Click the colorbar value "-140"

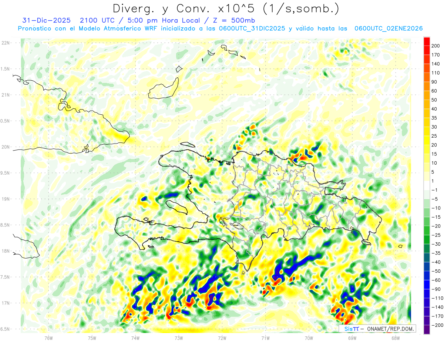(437, 307)
